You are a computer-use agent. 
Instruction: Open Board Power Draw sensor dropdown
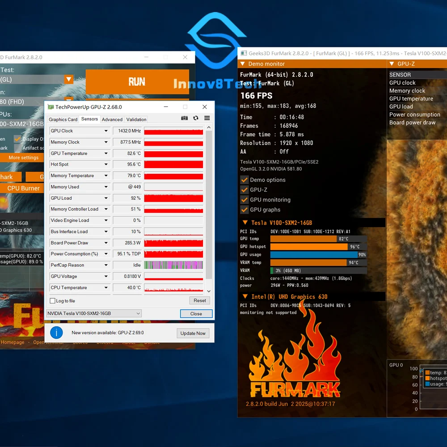106,243
